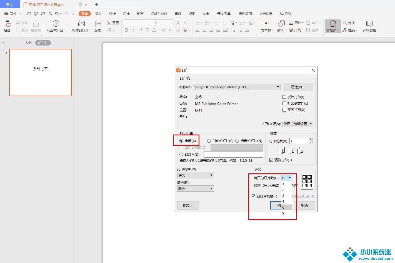Click the New Slide icon
Screen dimensions: 395x263
tap(81, 24)
